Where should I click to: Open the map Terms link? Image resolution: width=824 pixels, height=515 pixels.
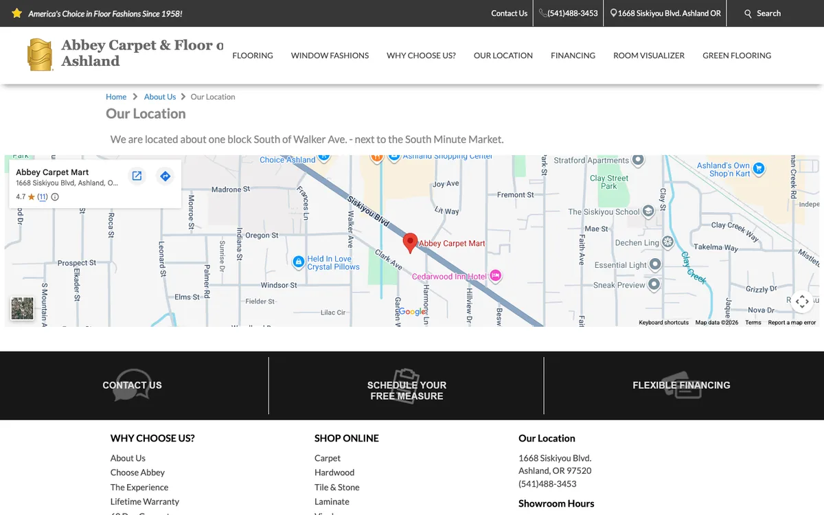point(753,323)
